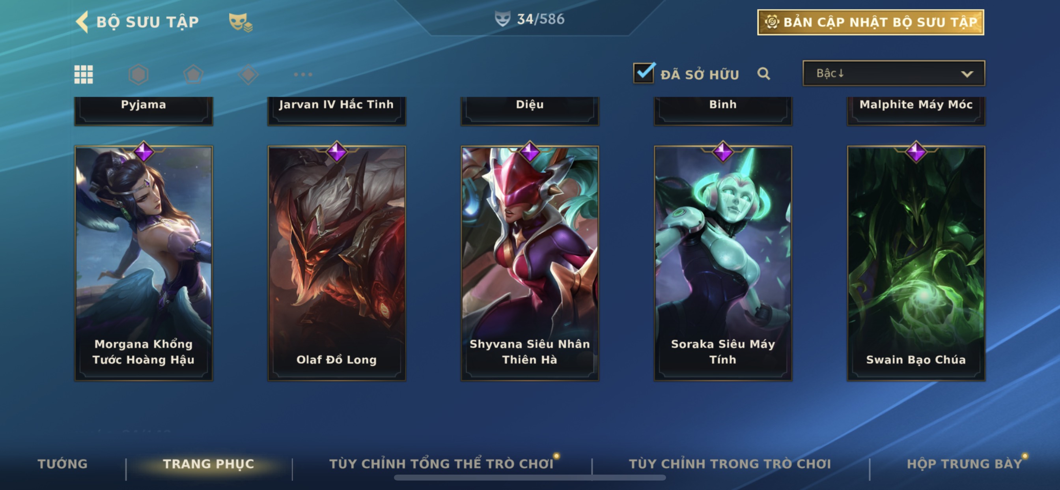Click Bản Cập Nhật Bộ Sưu Tập button
This screenshot has width=1060, height=490.
(871, 22)
